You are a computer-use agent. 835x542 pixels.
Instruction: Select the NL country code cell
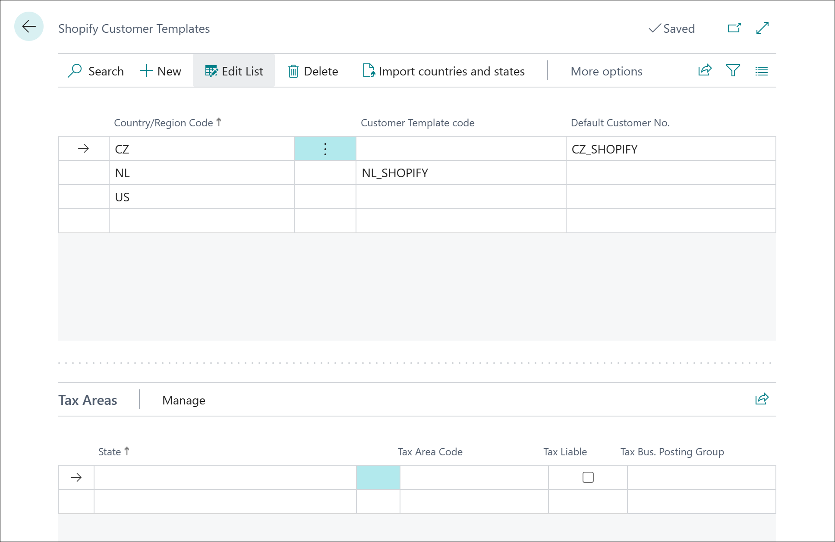202,173
